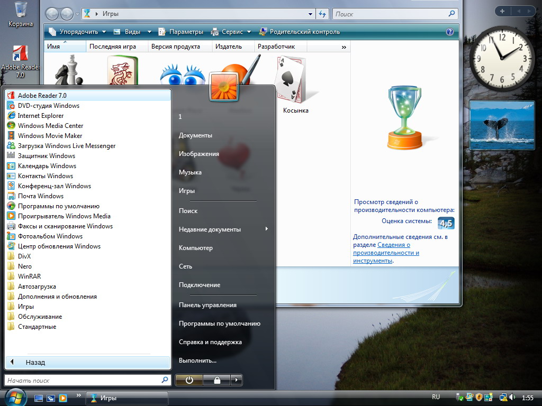Image resolution: width=542 pixels, height=406 pixels.
Task: Open the Упорядочить dropdown menu
Action: point(77,32)
